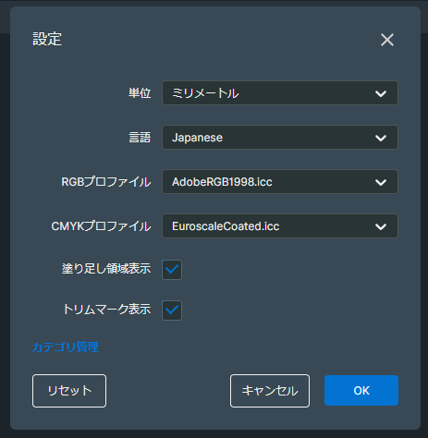428x438 pixels.
Task: Expand the 単位 dropdown arrow
Action: point(381,93)
